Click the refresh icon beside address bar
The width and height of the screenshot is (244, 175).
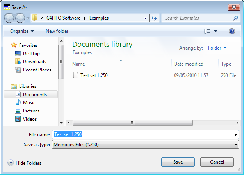point(154,18)
